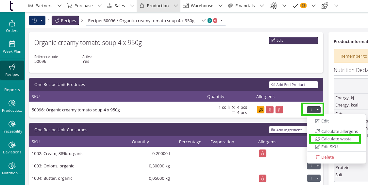This screenshot has height=185, width=368.
Task: Click the Add End Product button
Action: click(293, 85)
